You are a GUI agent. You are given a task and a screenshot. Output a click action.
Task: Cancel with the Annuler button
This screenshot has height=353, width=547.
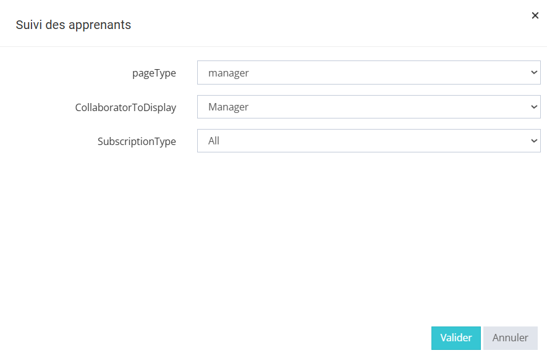click(x=510, y=338)
